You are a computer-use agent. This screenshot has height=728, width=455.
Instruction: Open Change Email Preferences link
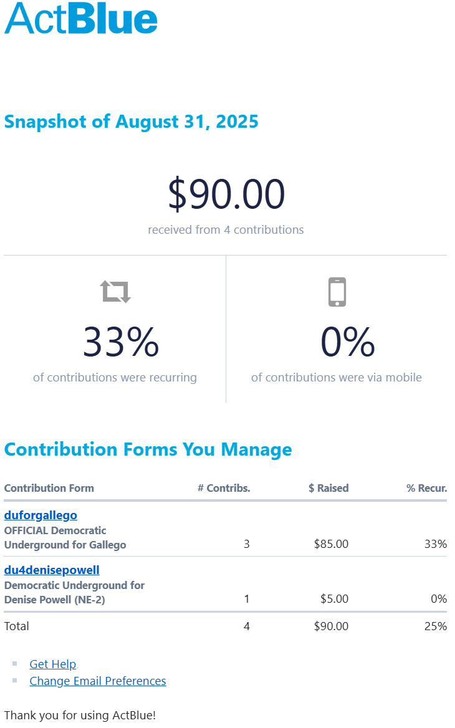tap(98, 681)
